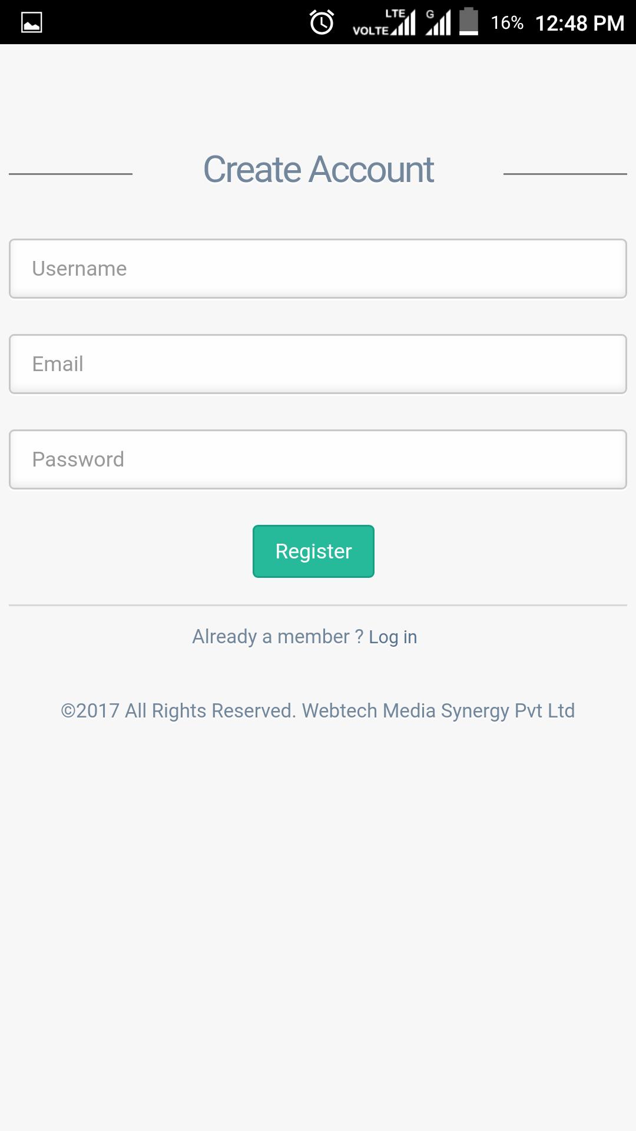Tap the ©2017 All Rights Reserved text
The height and width of the screenshot is (1131, 636).
pos(178,710)
